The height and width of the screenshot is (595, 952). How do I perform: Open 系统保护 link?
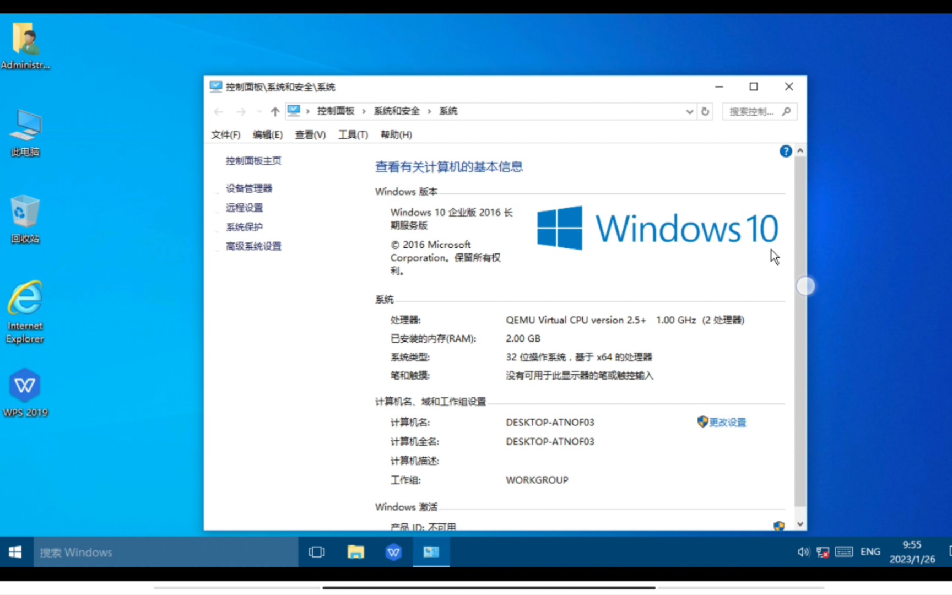click(x=244, y=227)
